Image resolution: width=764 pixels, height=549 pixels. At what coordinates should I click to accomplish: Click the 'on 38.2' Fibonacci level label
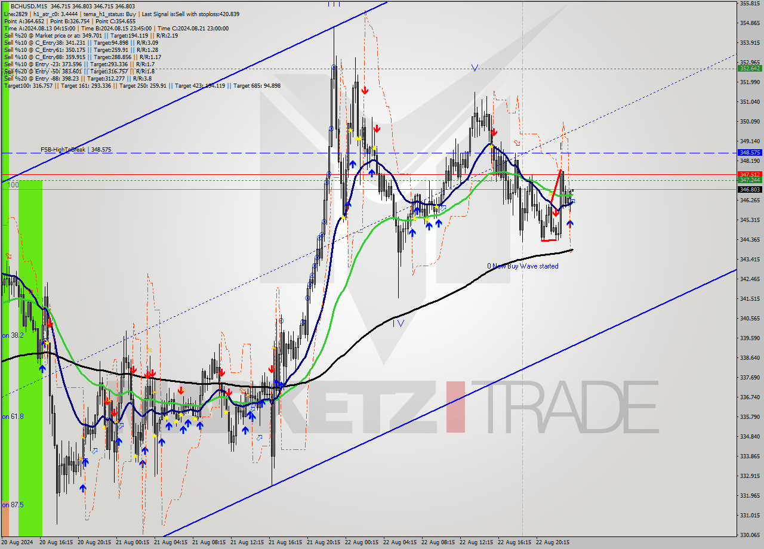[13, 335]
